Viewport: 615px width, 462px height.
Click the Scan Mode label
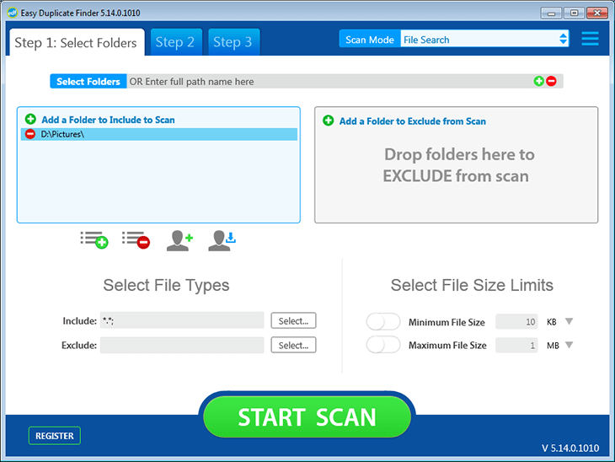click(370, 40)
